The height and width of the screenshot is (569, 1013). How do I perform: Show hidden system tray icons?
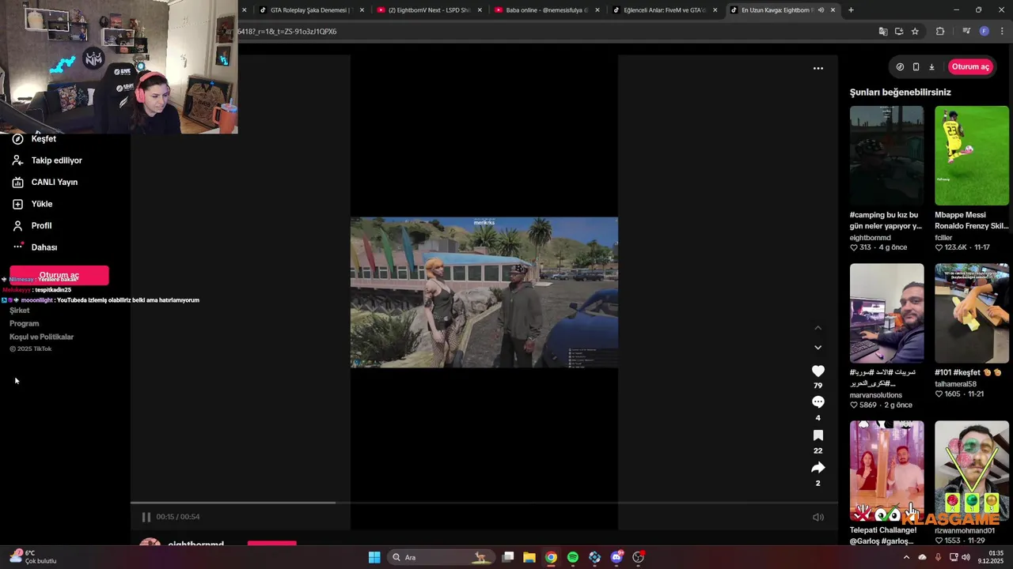pyautogui.click(x=906, y=557)
